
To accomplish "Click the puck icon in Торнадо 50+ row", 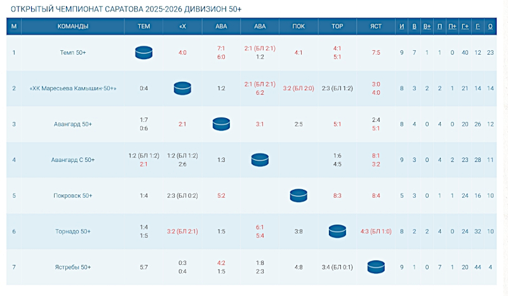I will click(337, 231).
